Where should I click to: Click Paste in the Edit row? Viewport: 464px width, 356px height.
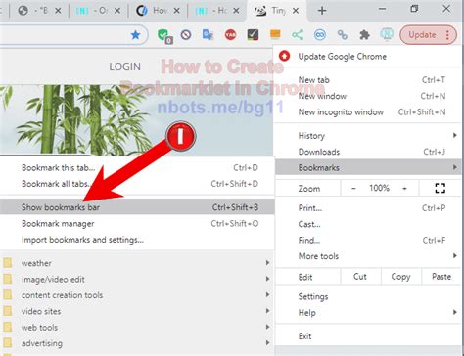[441, 277]
